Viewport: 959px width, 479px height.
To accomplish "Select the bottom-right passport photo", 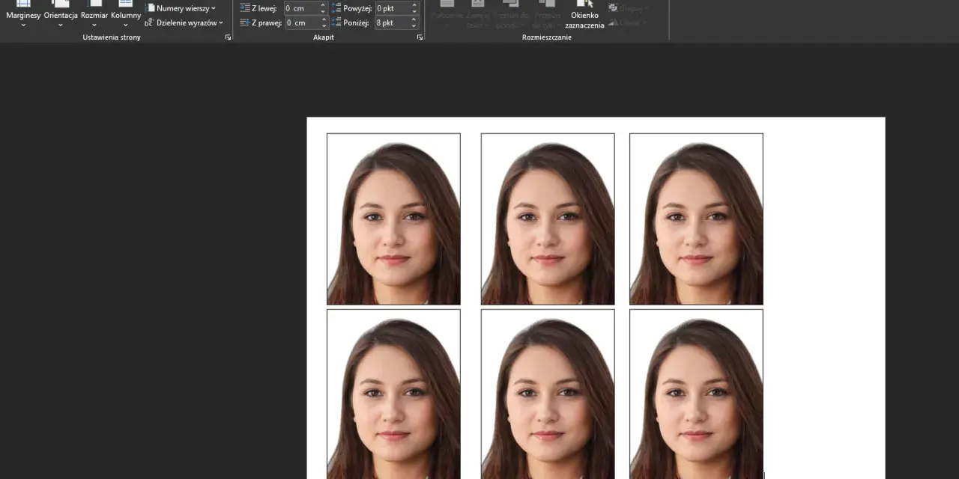I will pyautogui.click(x=696, y=394).
